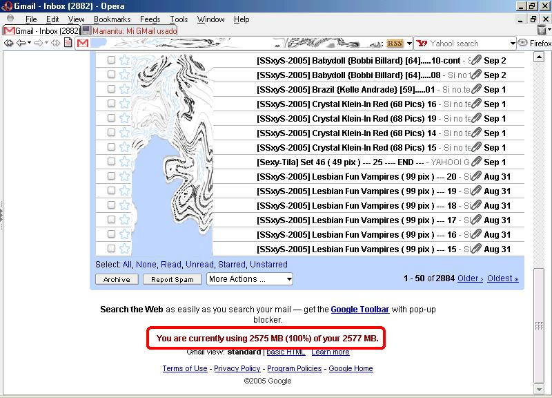
Task: Open the Feeds menu
Action: 150,19
